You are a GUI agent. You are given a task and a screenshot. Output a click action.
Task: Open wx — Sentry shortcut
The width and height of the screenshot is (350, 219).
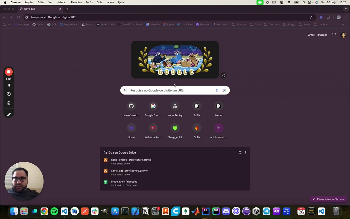click(175, 109)
